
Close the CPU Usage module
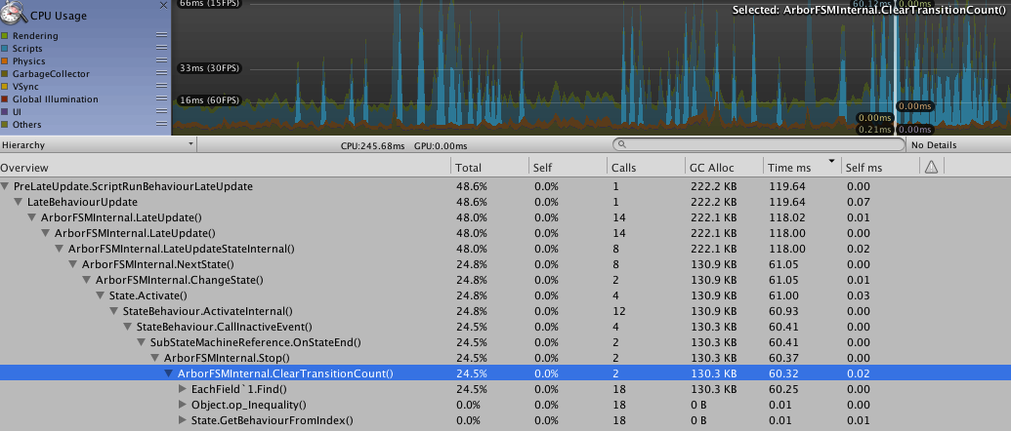click(163, 6)
